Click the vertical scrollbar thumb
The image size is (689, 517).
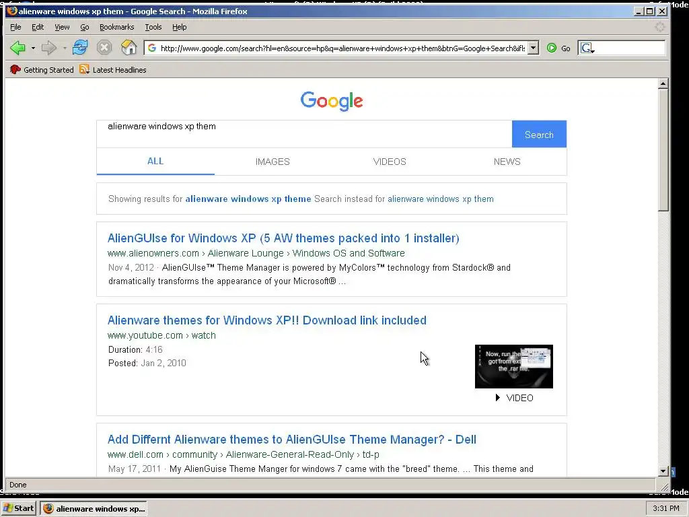pos(663,150)
